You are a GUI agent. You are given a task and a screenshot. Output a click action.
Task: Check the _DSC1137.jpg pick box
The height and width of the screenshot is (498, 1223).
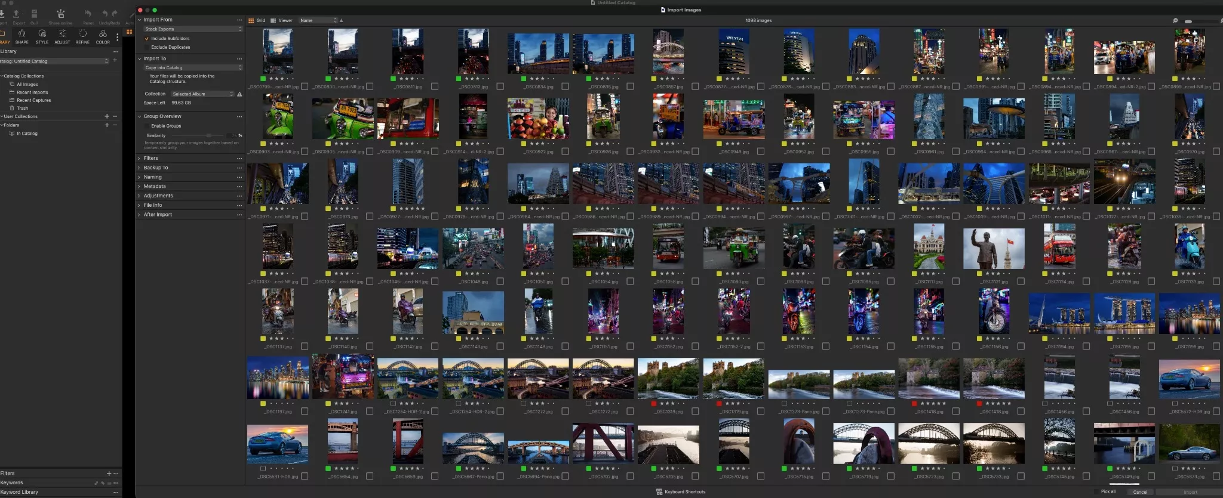click(305, 347)
